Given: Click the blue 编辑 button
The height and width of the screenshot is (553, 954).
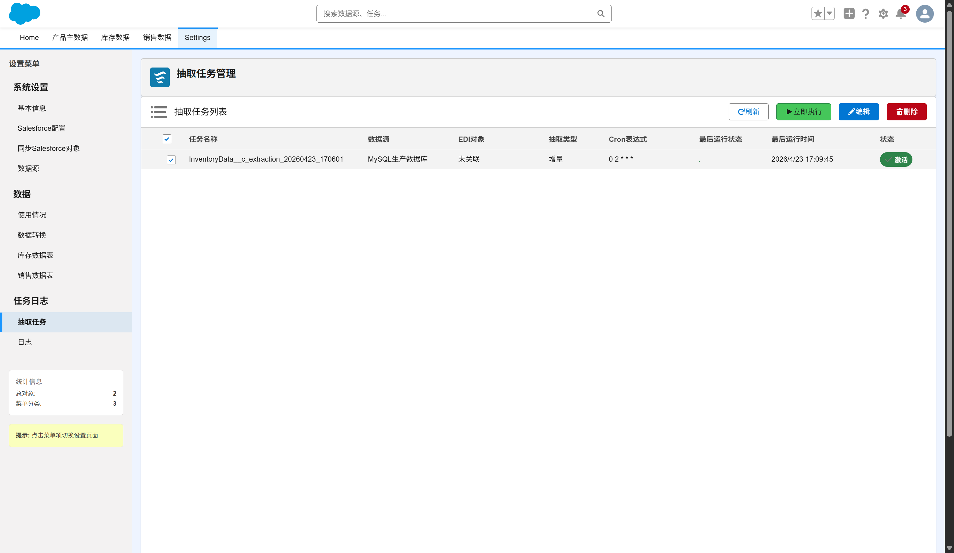Looking at the screenshot, I should [858, 112].
